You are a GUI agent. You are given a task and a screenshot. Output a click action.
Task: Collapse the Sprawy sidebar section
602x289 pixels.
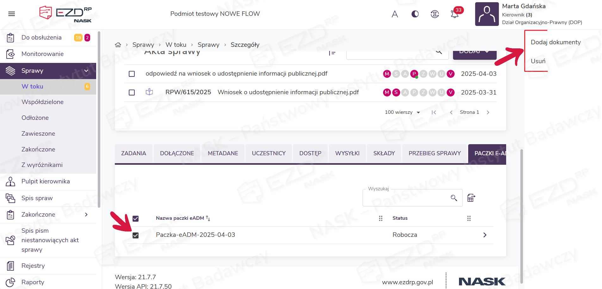pos(86,71)
